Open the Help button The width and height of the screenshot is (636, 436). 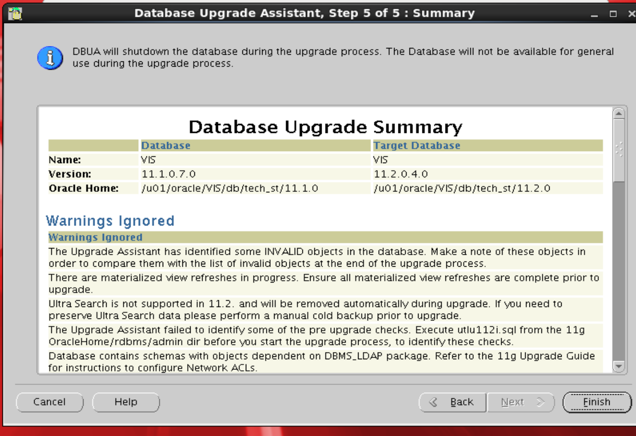[x=126, y=402]
